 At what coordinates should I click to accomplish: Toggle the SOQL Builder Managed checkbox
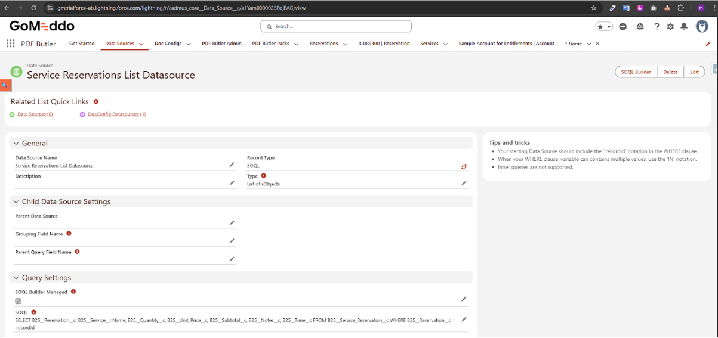coord(19,301)
